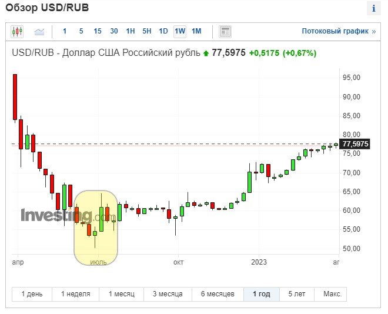Open the news overlay icon in toolbar

pos(225,32)
